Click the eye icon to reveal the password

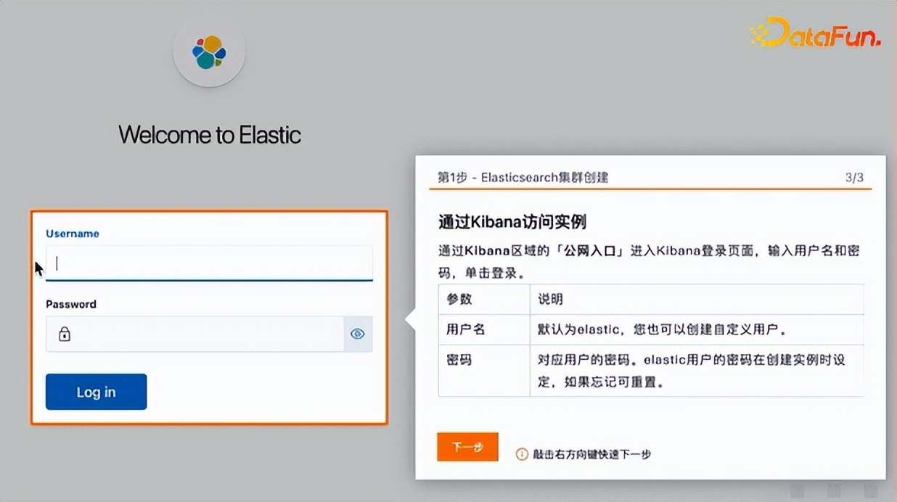[357, 332]
